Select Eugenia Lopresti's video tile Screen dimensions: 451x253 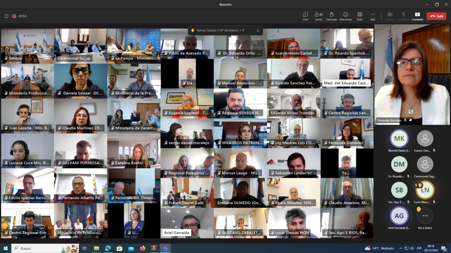[x=187, y=103]
